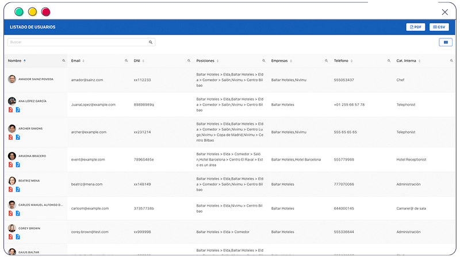The height and width of the screenshot is (258, 460).
Task: Click Amador Sainz Poveda's avatar photo
Action: [x=12, y=79]
